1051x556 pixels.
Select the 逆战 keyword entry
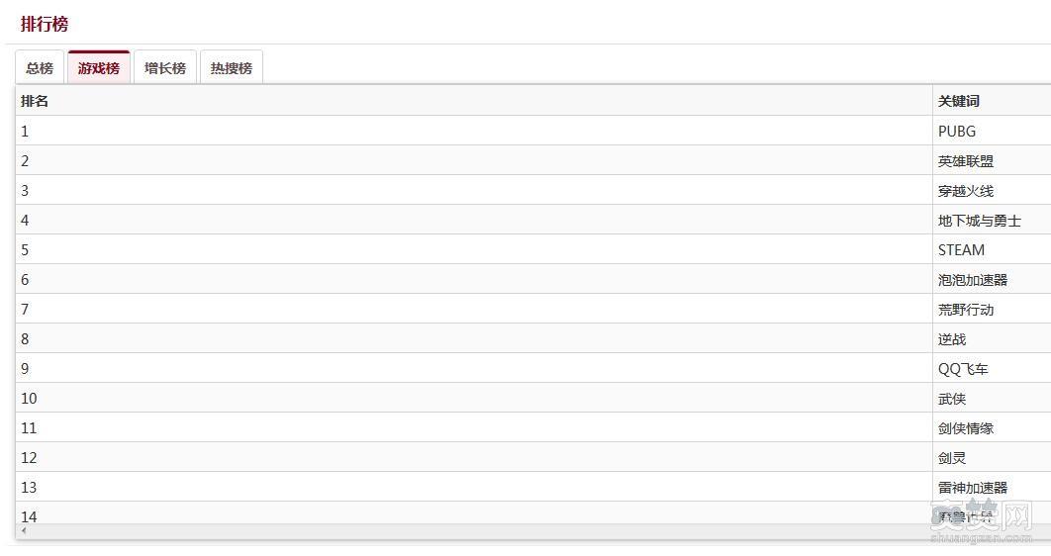[x=952, y=338]
